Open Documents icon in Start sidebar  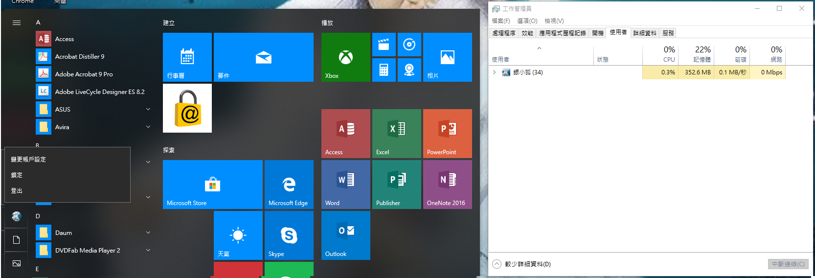pos(17,240)
